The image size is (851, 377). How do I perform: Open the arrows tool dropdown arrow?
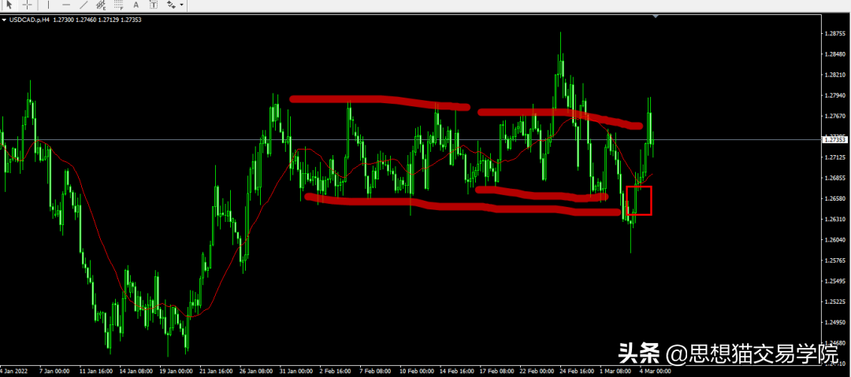pyautogui.click(x=182, y=5)
